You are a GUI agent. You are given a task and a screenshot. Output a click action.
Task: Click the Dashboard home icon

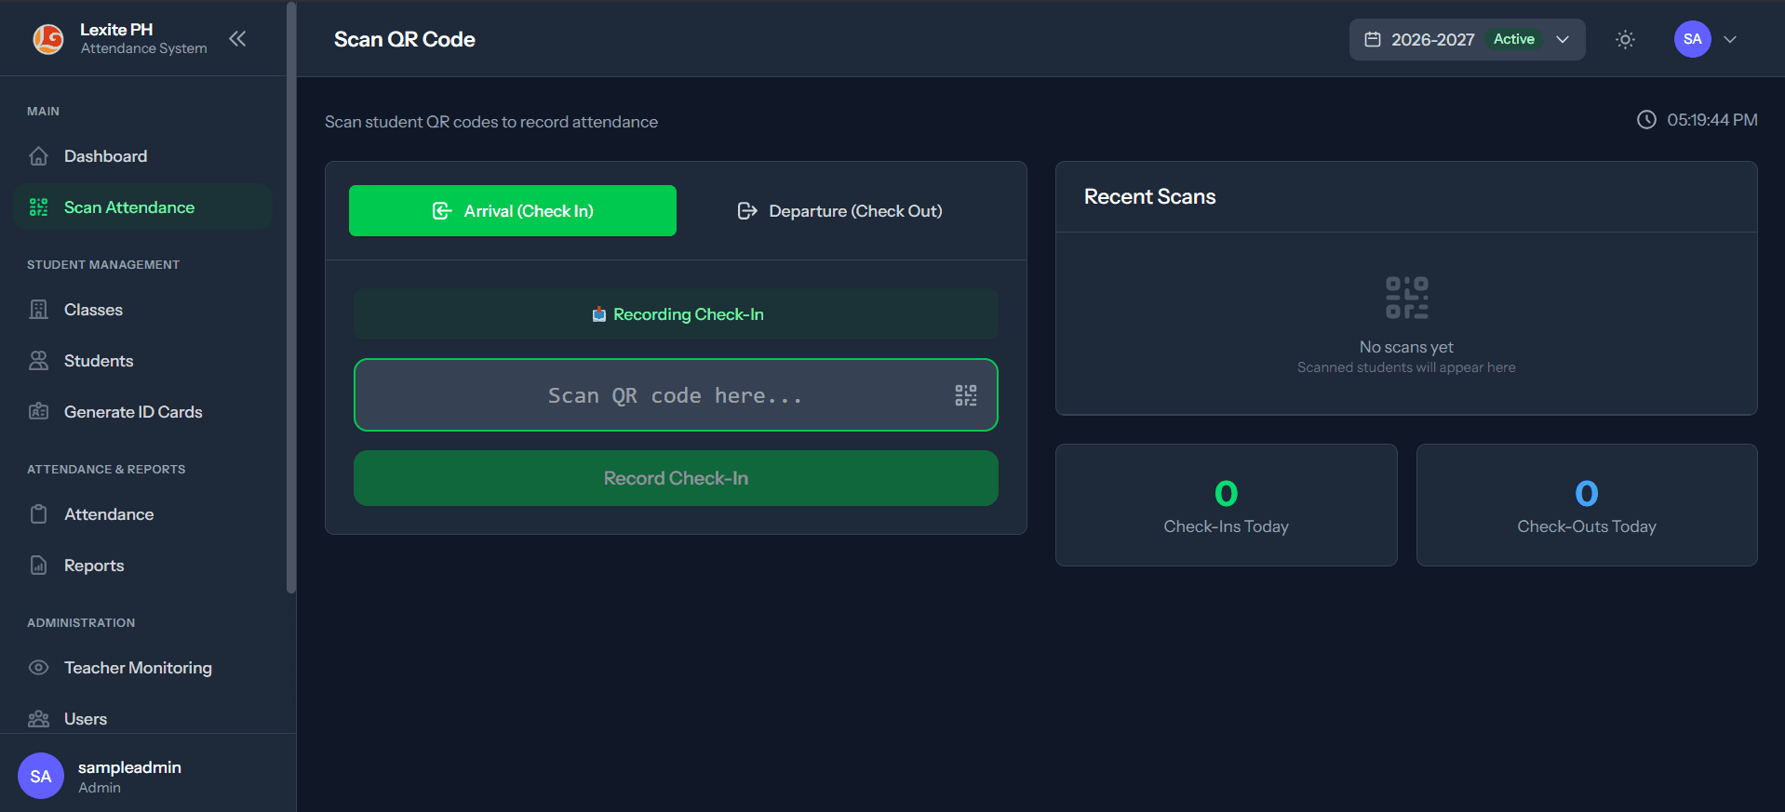pyautogui.click(x=38, y=156)
